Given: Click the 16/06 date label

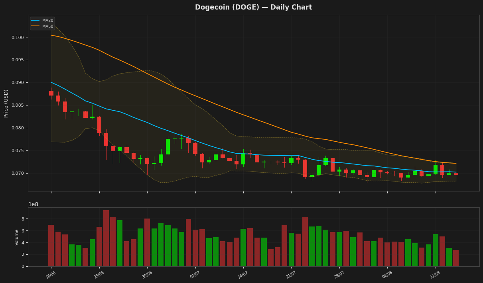Looking at the screenshot, I should 51,275.
